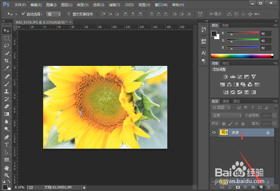This screenshot has height=191, width=280.
Task: Open the Auto-Select group dropdown
Action: 53,14
